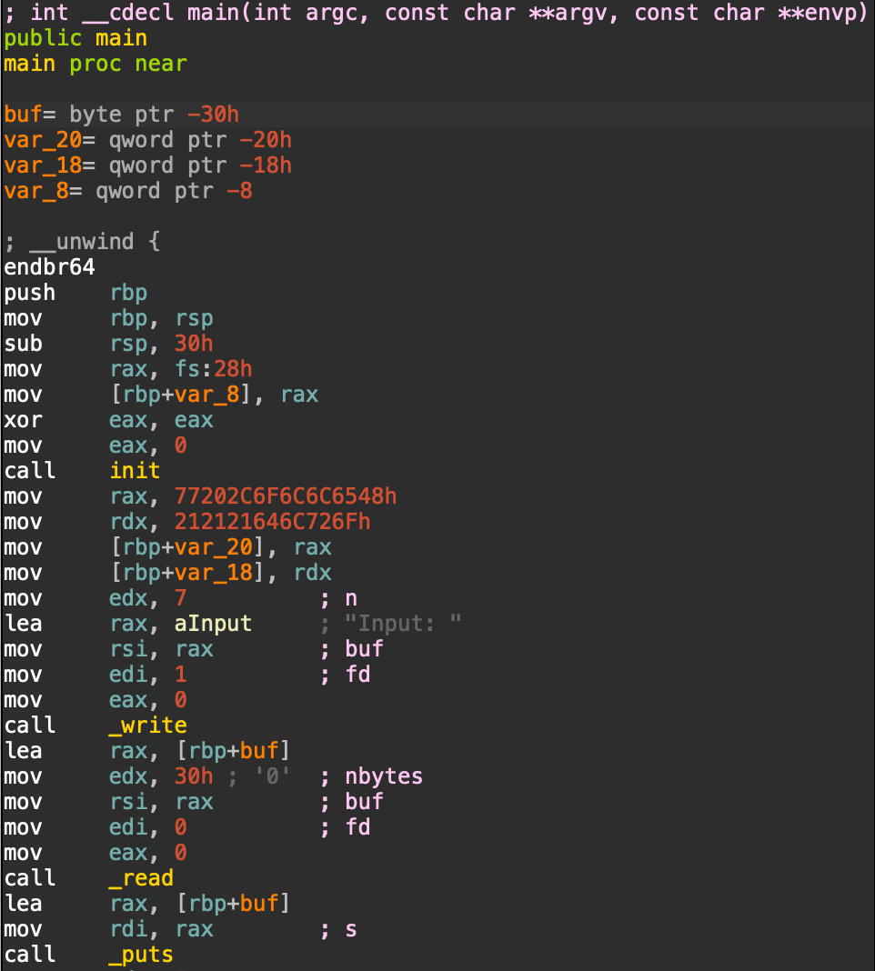Select the 'public main' declaration line
This screenshot has height=971, width=875.
[75, 38]
